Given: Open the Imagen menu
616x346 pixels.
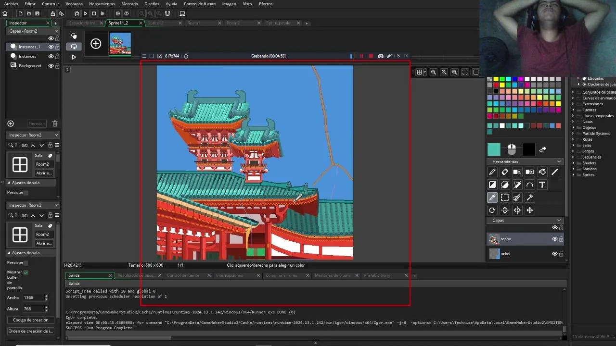Looking at the screenshot, I should [x=229, y=4].
